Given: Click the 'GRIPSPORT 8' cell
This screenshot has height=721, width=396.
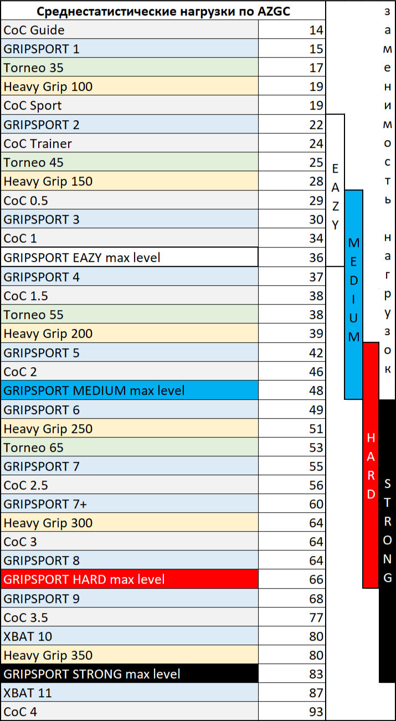Looking at the screenshot, I should point(130,560).
